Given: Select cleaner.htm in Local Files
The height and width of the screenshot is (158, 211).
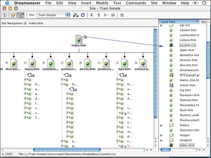Looking at the screenshot, I should coord(188,30).
